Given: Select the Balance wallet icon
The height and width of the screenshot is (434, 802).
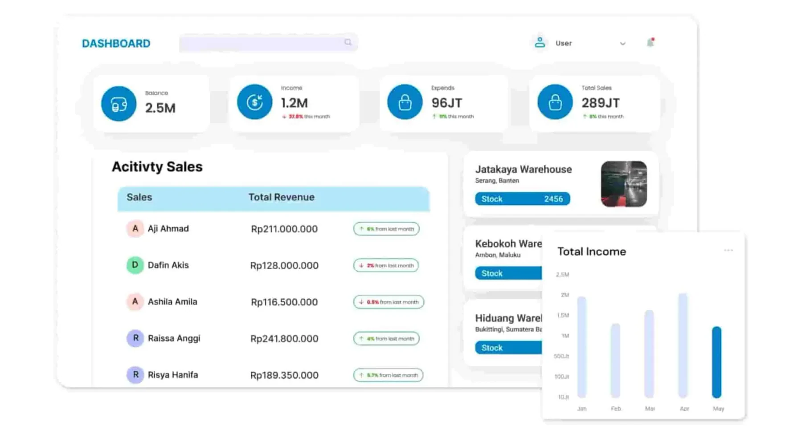Looking at the screenshot, I should click(x=119, y=104).
